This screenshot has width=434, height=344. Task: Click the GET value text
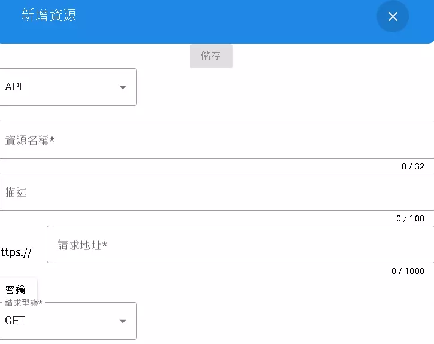point(15,321)
